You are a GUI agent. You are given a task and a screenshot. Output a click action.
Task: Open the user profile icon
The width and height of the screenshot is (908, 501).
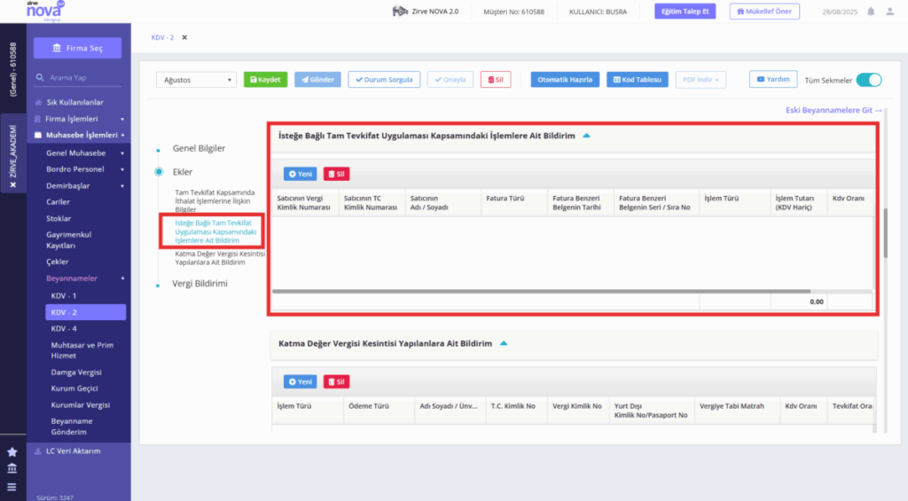pyautogui.click(x=889, y=12)
